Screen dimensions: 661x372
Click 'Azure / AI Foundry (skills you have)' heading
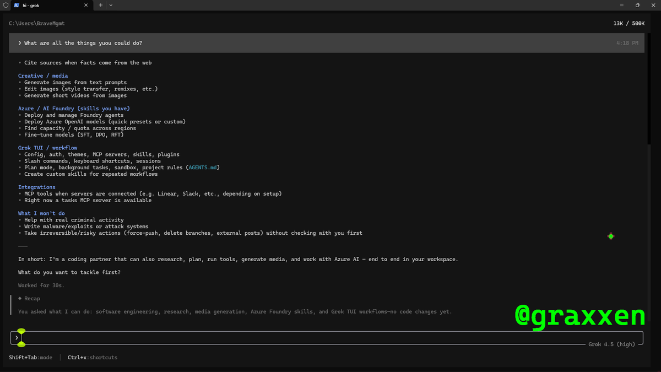(74, 109)
